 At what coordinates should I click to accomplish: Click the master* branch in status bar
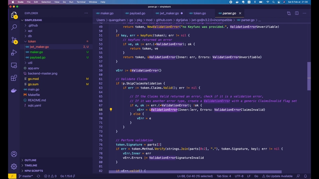coord(28,176)
